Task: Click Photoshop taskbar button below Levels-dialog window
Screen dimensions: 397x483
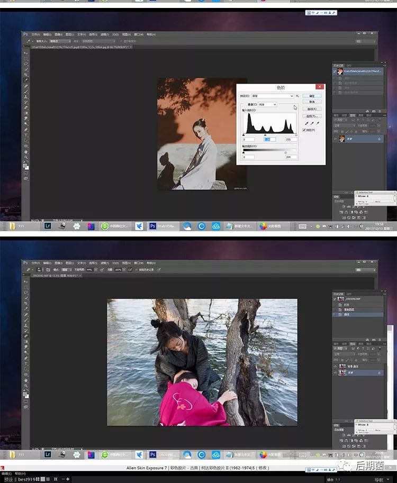Action: [162, 226]
